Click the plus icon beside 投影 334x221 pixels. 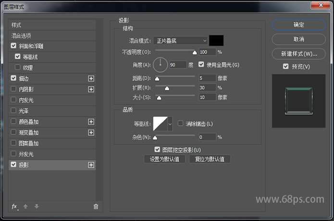coord(91,165)
